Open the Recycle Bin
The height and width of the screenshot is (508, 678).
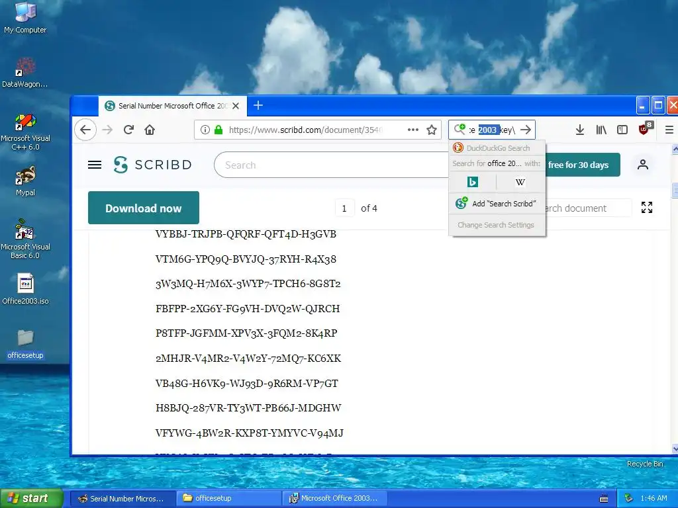point(645,464)
